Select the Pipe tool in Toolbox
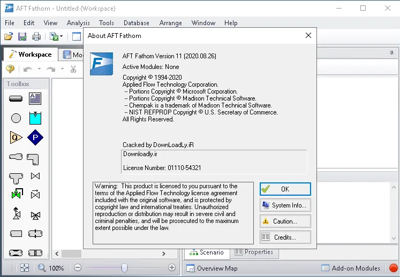Viewport: 400px width, 277px height. coord(16,98)
